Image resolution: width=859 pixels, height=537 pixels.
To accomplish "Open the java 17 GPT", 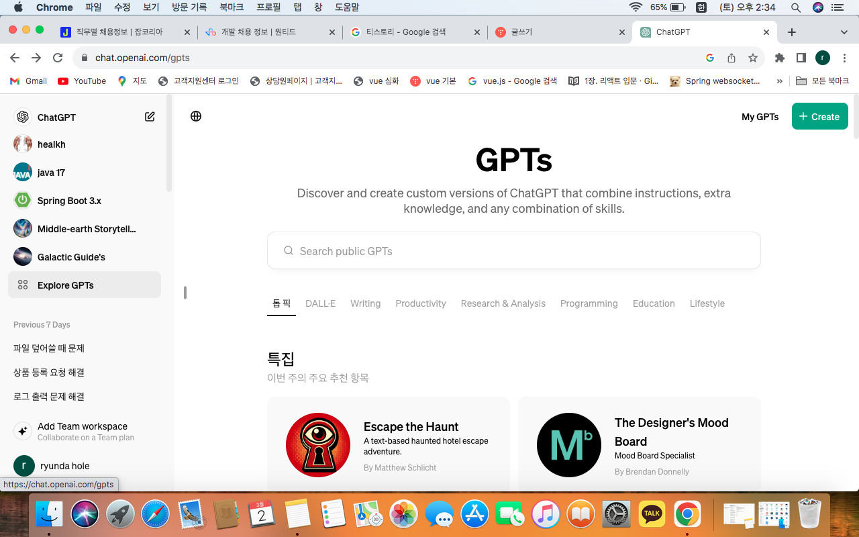I will click(x=85, y=173).
